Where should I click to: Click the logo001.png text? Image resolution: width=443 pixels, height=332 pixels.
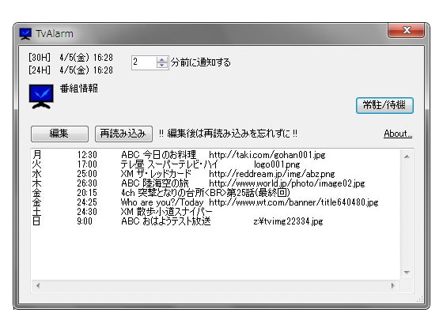point(277,164)
